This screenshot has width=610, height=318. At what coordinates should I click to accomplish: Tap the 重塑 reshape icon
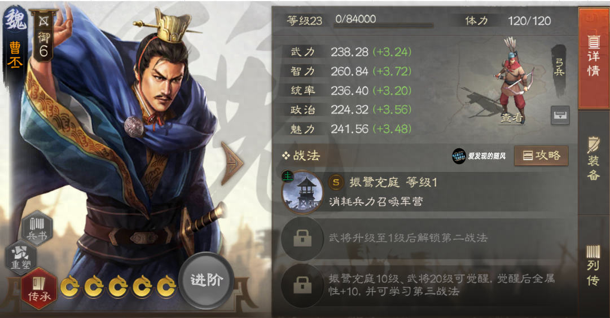pos(21,257)
